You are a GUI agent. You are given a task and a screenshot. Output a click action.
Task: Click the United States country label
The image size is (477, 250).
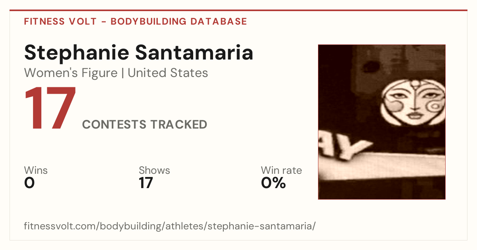168,73
